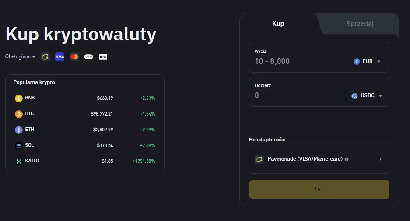Screen dimensions: 410x221
Task: Expand the Paymonade payment method selector
Action: click(x=380, y=159)
